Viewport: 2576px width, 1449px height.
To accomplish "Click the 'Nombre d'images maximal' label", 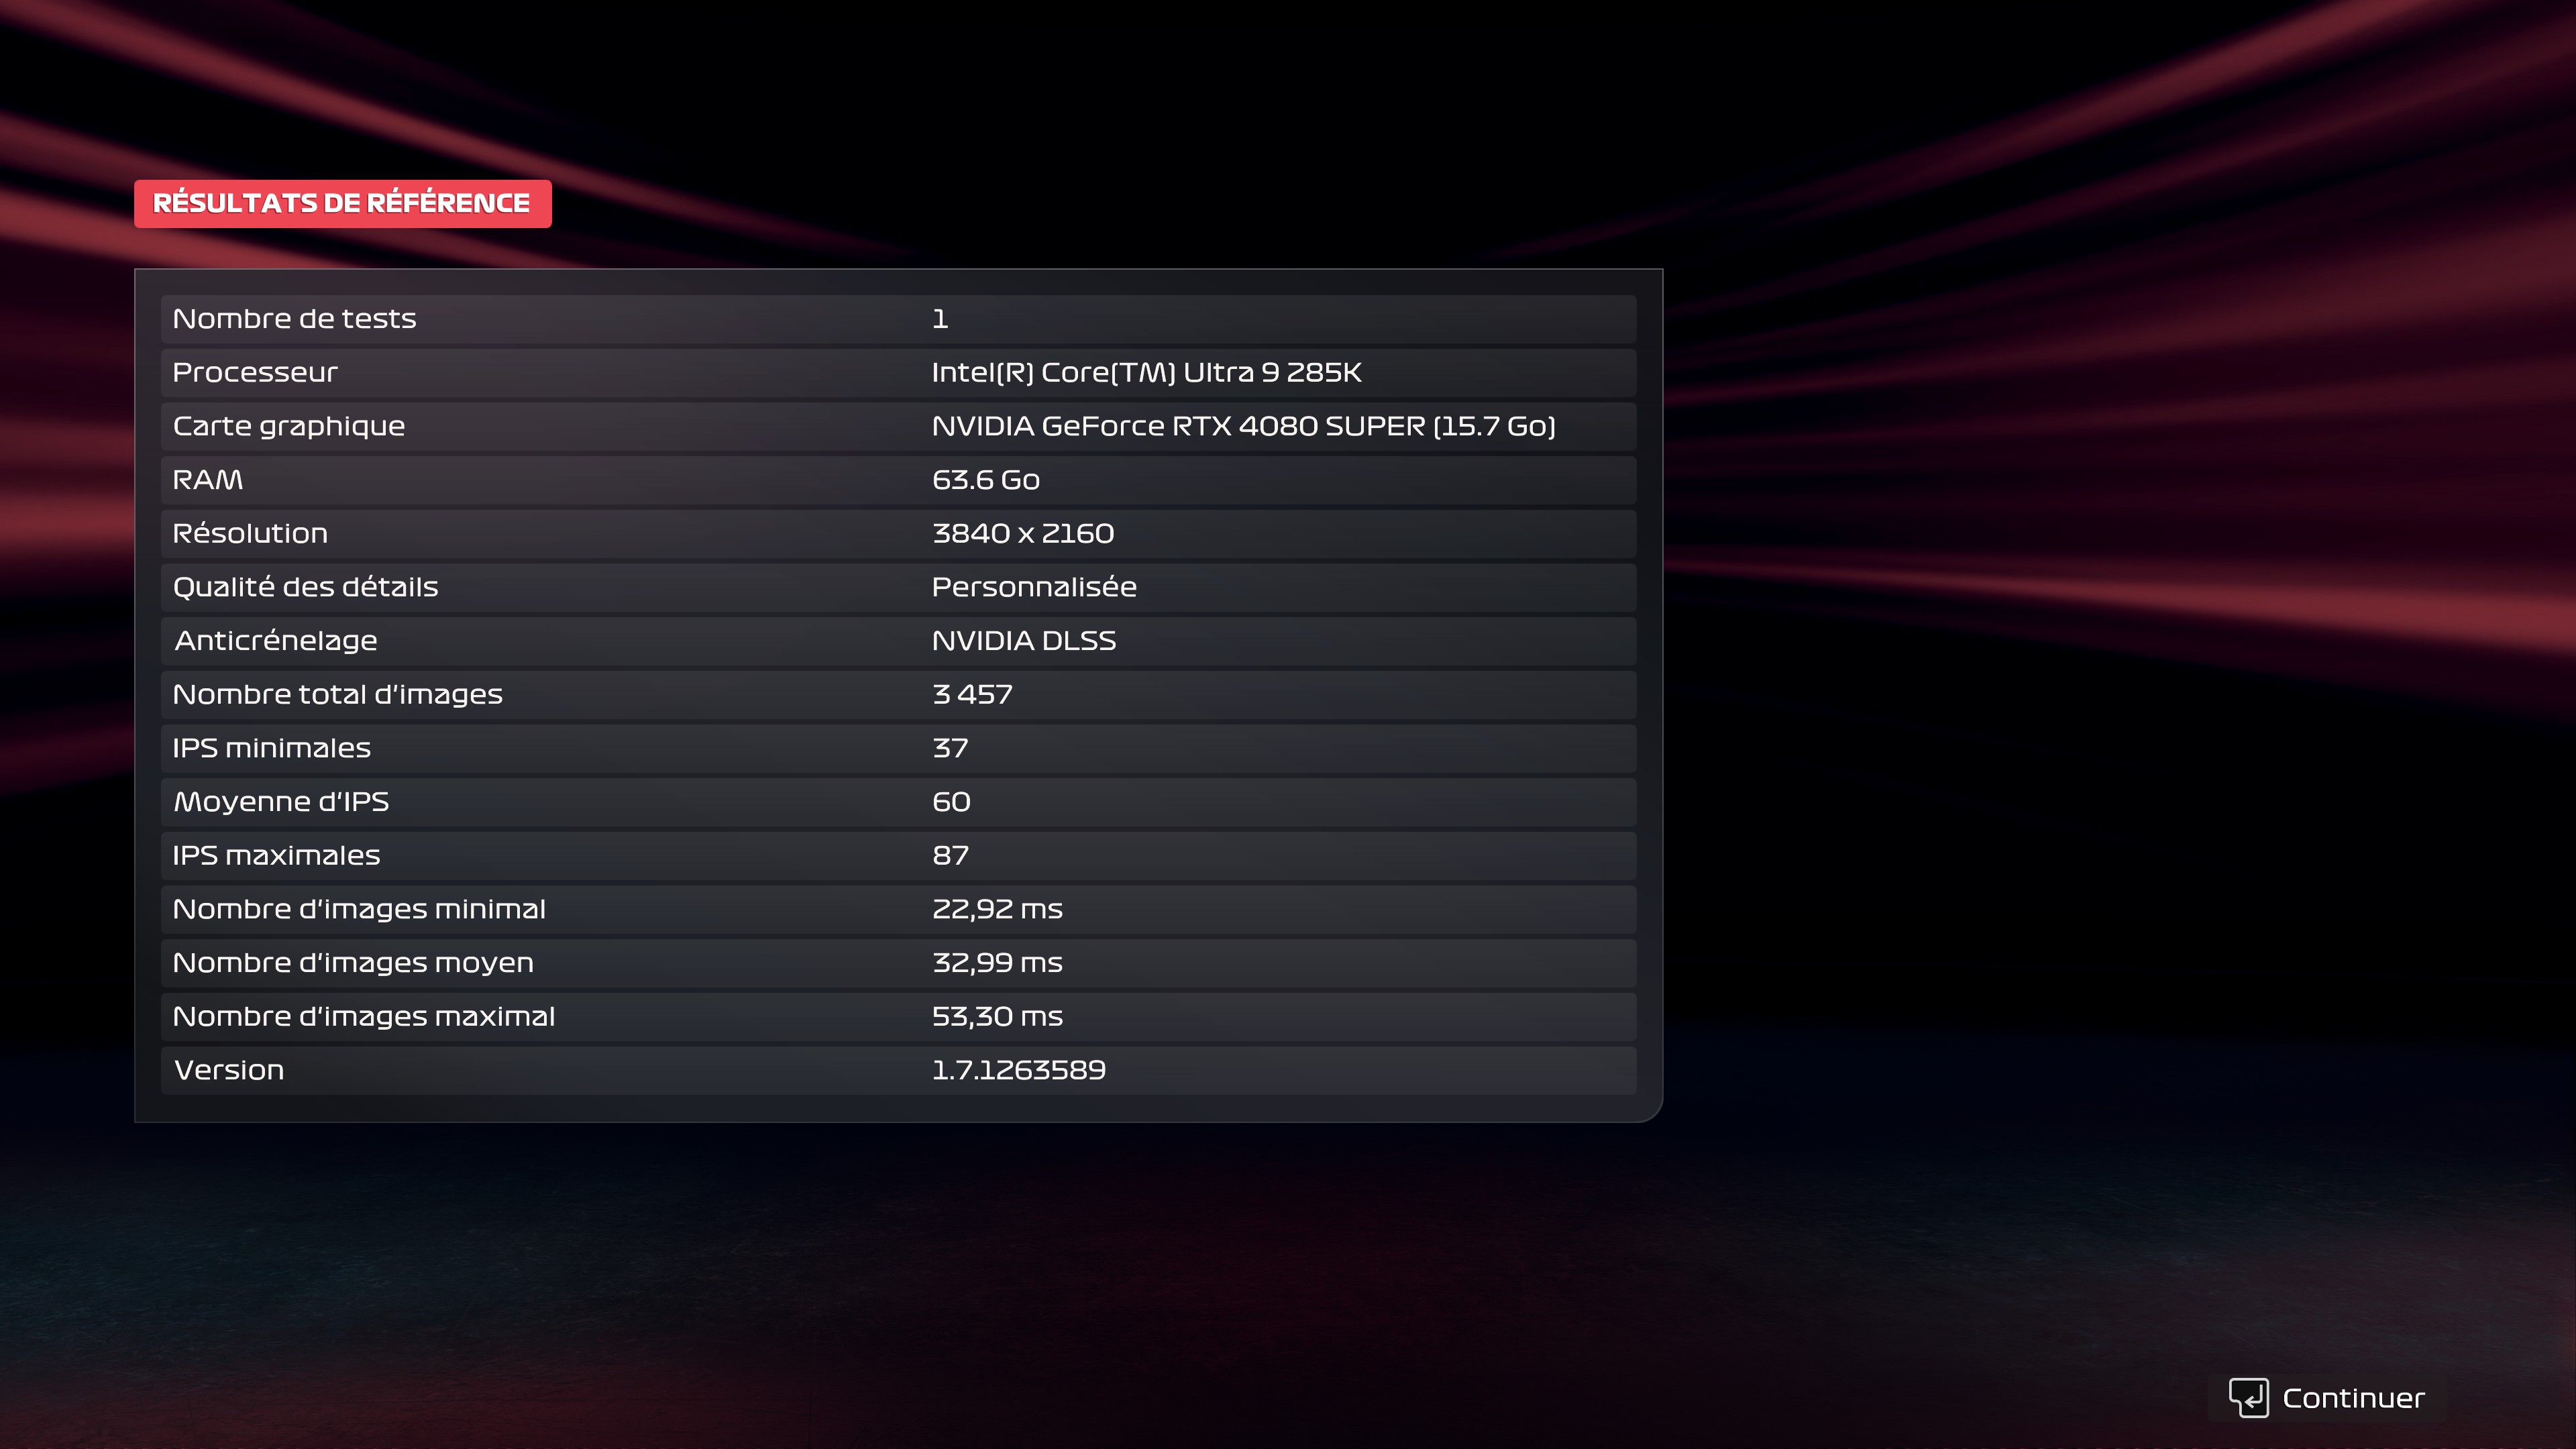I will 364,1017.
